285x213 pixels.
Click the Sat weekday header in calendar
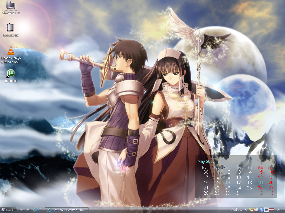pos(260,167)
